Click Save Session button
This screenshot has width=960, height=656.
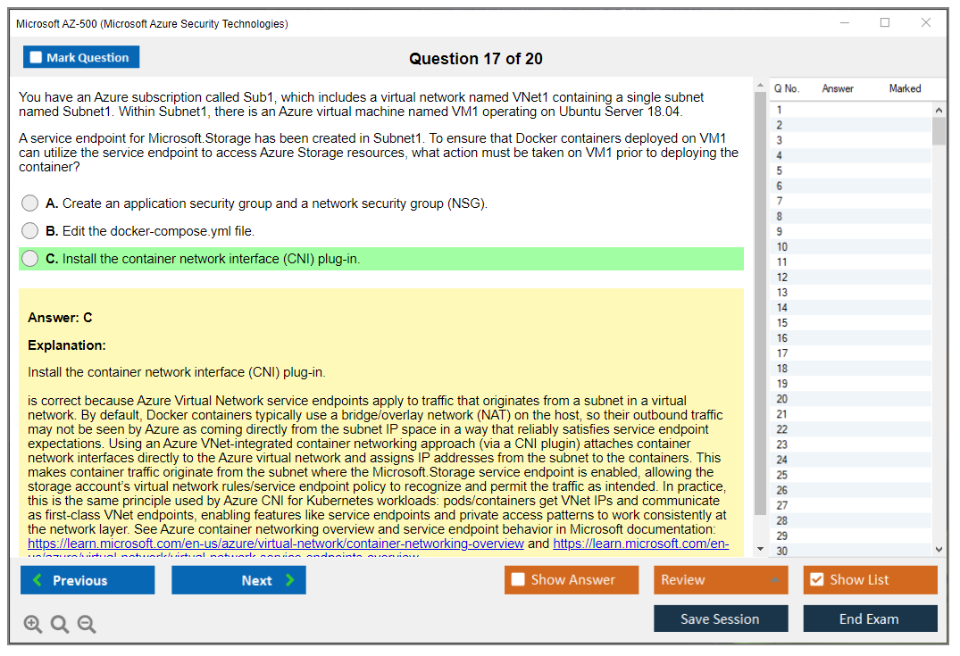[720, 619]
